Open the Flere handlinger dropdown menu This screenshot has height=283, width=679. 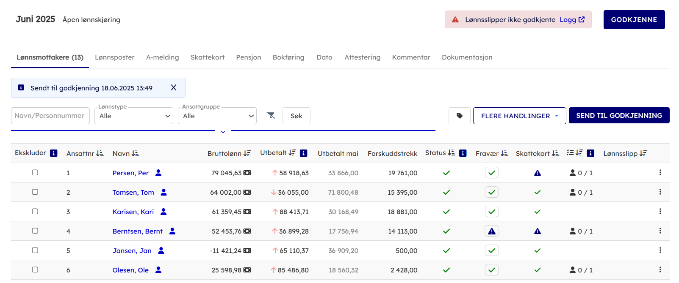(519, 116)
